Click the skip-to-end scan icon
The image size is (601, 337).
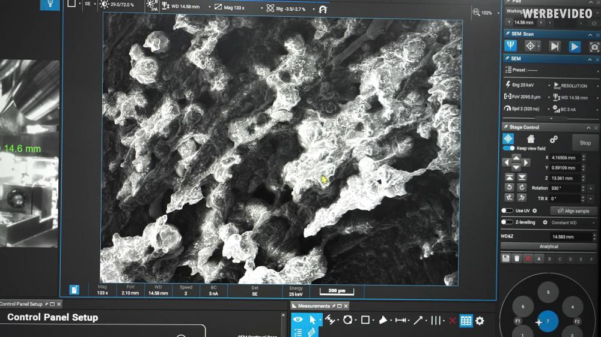[554, 46]
